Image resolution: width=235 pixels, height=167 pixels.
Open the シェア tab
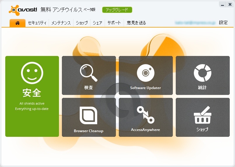coord(98,23)
